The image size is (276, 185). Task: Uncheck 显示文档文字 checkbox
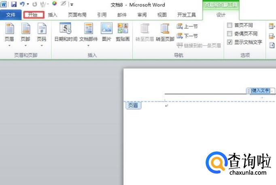pyautogui.click(x=229, y=42)
